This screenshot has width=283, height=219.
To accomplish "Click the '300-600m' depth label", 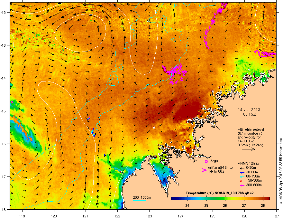I will (254, 185).
